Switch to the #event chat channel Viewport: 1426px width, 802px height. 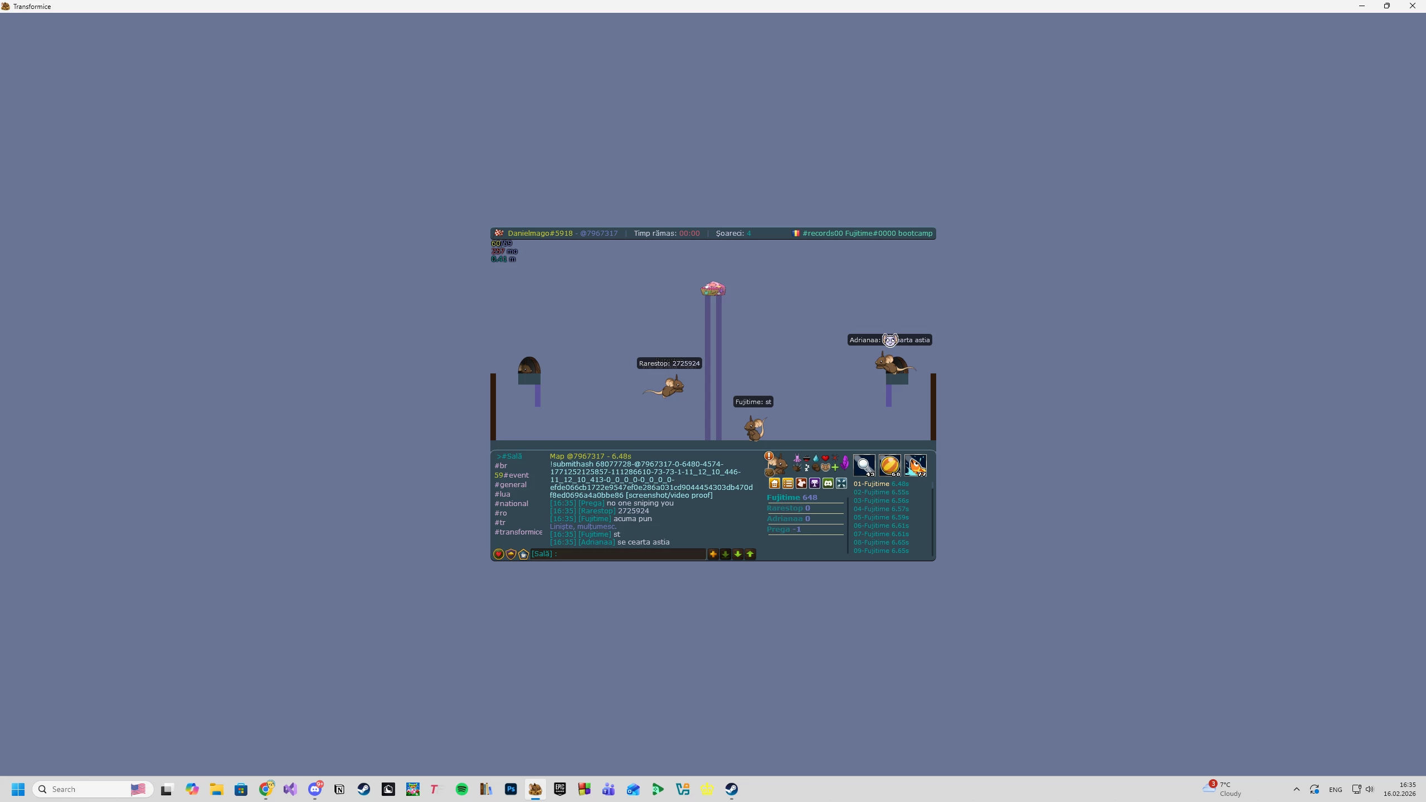(512, 475)
